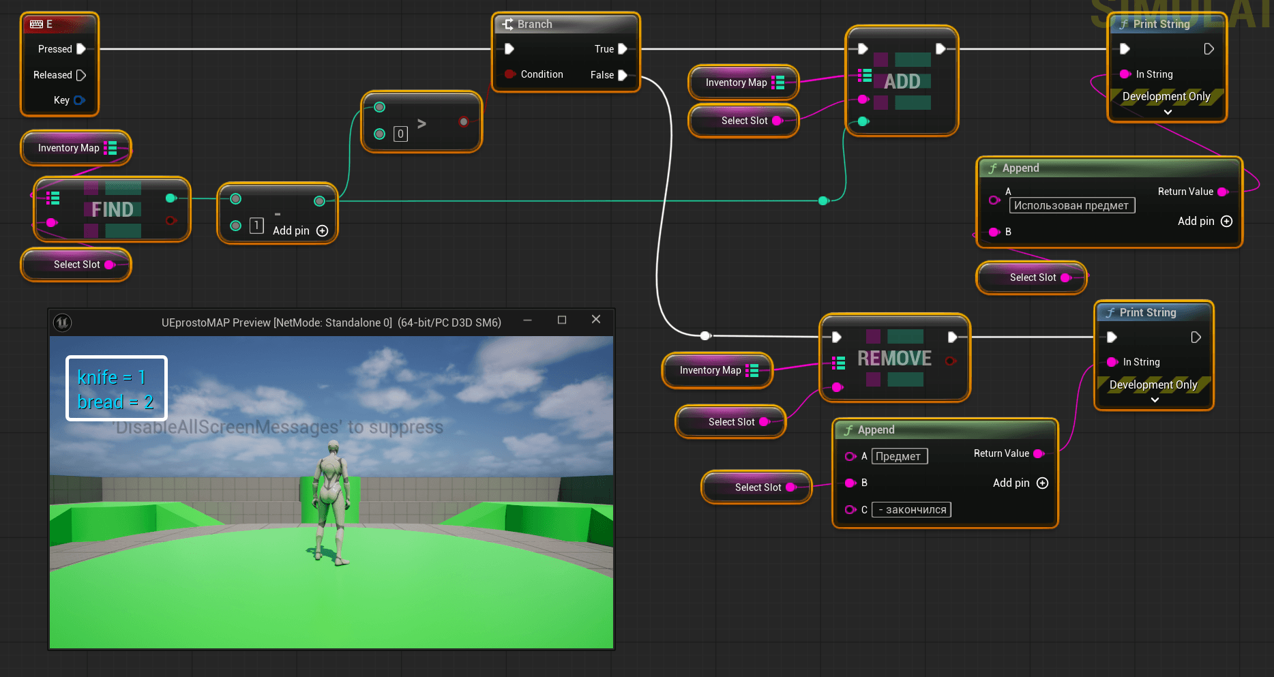Screen dimensions: 1274x677
Task: Click the In String pin on top Print String
Action: click(1125, 74)
